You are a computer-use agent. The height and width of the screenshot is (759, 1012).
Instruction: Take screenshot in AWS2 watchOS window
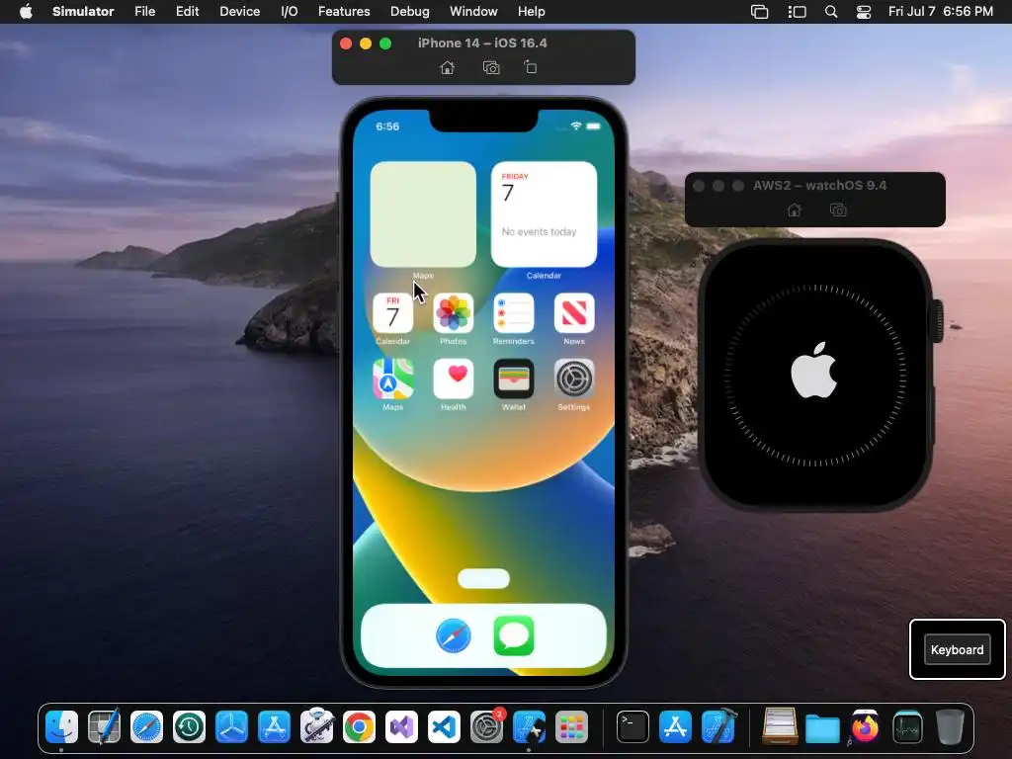point(838,211)
